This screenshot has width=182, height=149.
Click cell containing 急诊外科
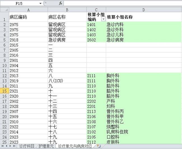tap(144, 30)
